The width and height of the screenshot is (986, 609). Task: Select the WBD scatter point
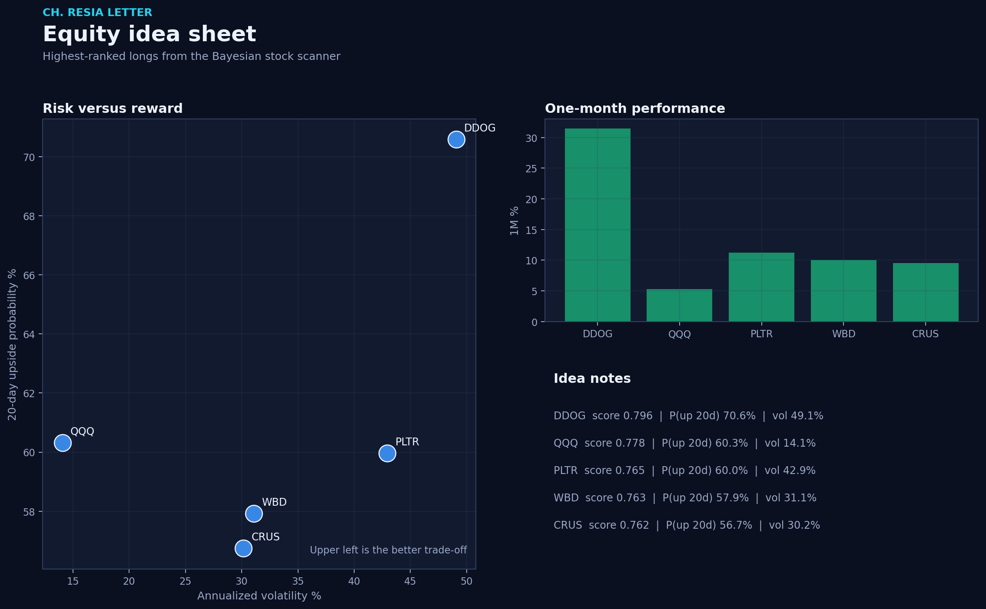coord(254,514)
